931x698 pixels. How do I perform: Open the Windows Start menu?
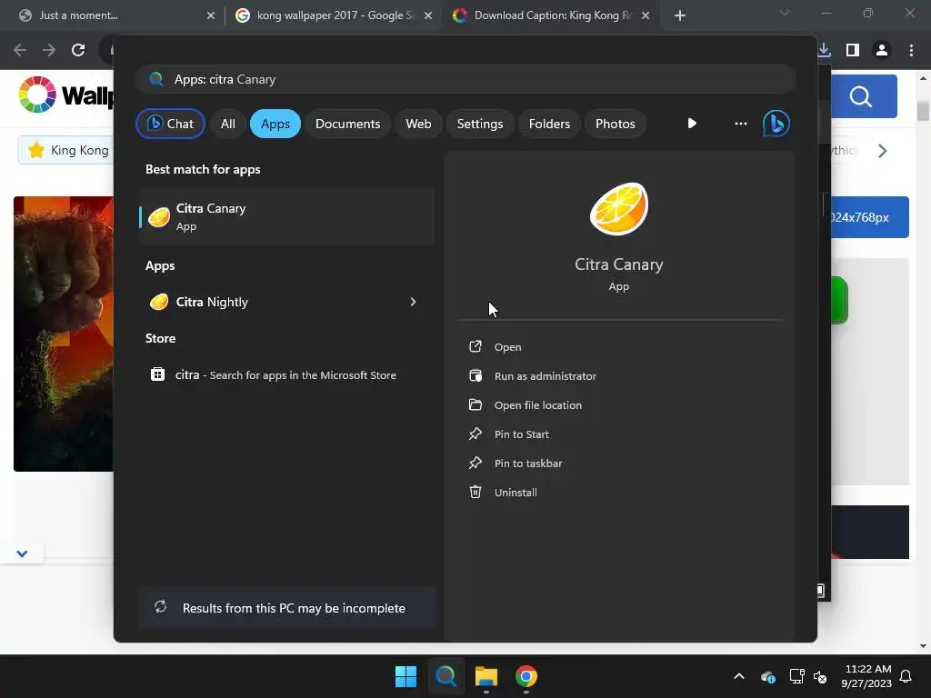[406, 676]
